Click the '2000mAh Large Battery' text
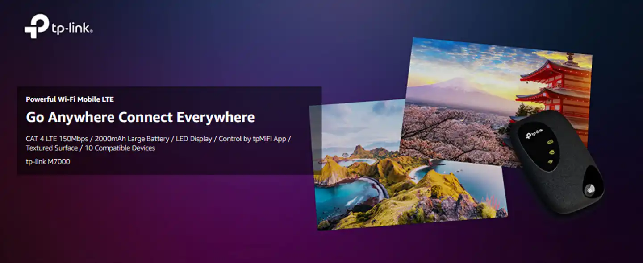The height and width of the screenshot is (263, 643). coord(132,139)
